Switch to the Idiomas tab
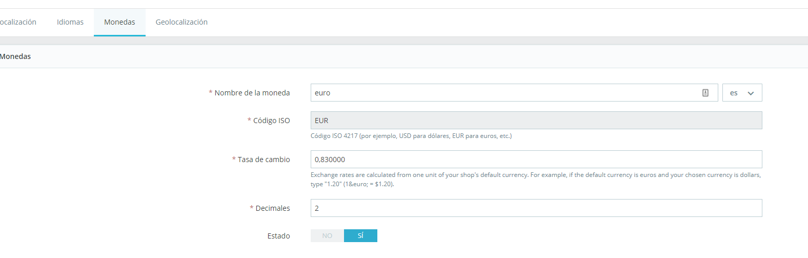 tap(70, 22)
